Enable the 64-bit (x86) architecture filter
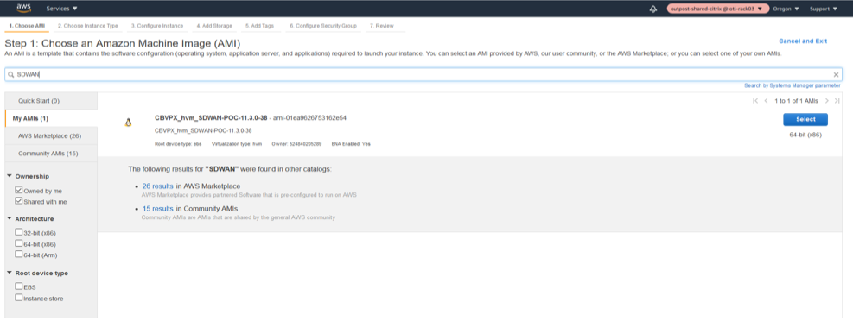 point(19,243)
